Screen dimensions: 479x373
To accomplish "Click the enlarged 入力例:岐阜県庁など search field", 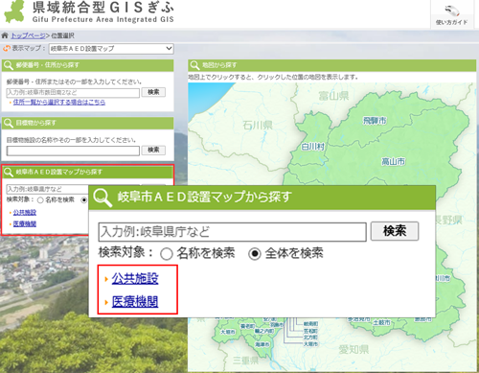I will click(x=232, y=232).
